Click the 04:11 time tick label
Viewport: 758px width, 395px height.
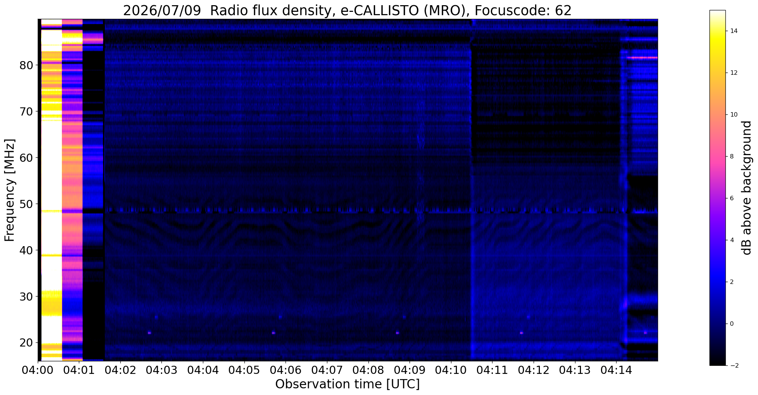tap(492, 370)
